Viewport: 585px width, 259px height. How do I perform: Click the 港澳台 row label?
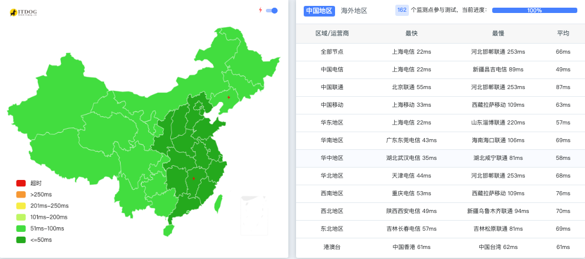coord(332,247)
